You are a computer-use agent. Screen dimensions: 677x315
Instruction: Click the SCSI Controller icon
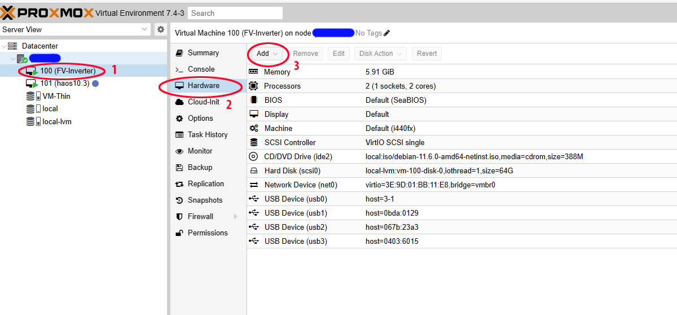coord(254,143)
